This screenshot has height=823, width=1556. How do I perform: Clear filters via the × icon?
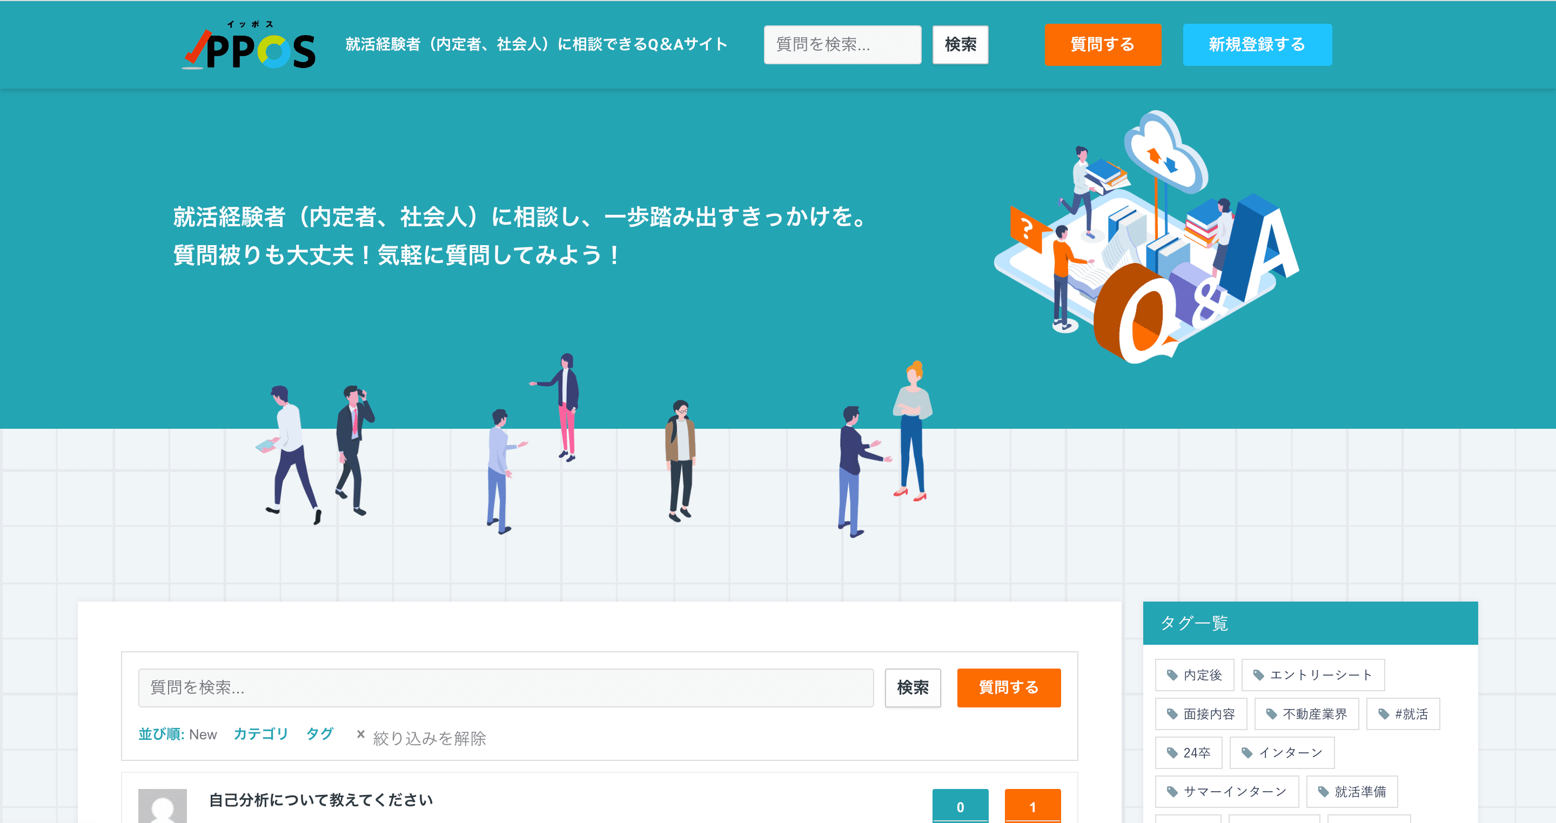point(360,735)
